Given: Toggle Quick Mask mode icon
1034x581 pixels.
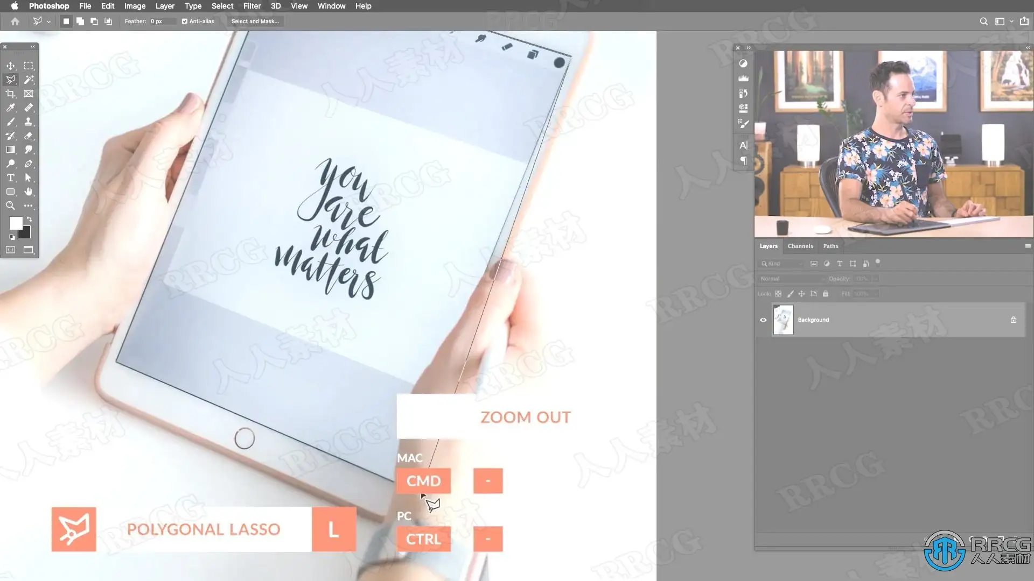Looking at the screenshot, I should pyautogui.click(x=11, y=250).
